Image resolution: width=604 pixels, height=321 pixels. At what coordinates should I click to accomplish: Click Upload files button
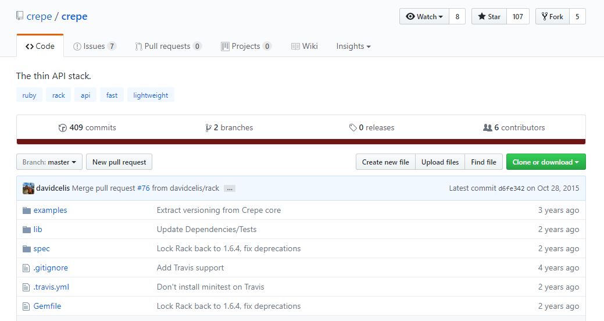(440, 162)
